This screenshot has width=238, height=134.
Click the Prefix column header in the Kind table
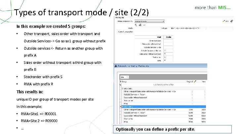point(169,37)
